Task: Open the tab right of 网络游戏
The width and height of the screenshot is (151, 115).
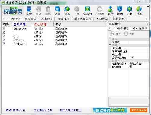Action: 118,19
